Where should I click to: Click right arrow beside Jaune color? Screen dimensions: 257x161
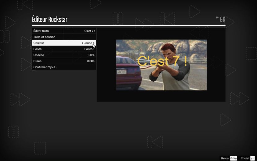pyautogui.click(x=94, y=43)
